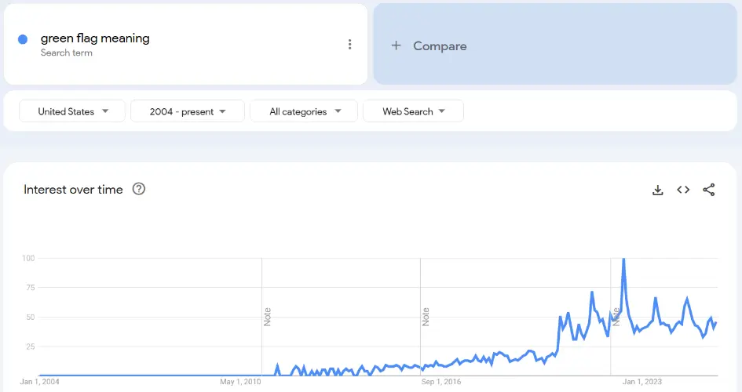Open the help icon beside Interest over time
The image size is (742, 392).
[139, 189]
